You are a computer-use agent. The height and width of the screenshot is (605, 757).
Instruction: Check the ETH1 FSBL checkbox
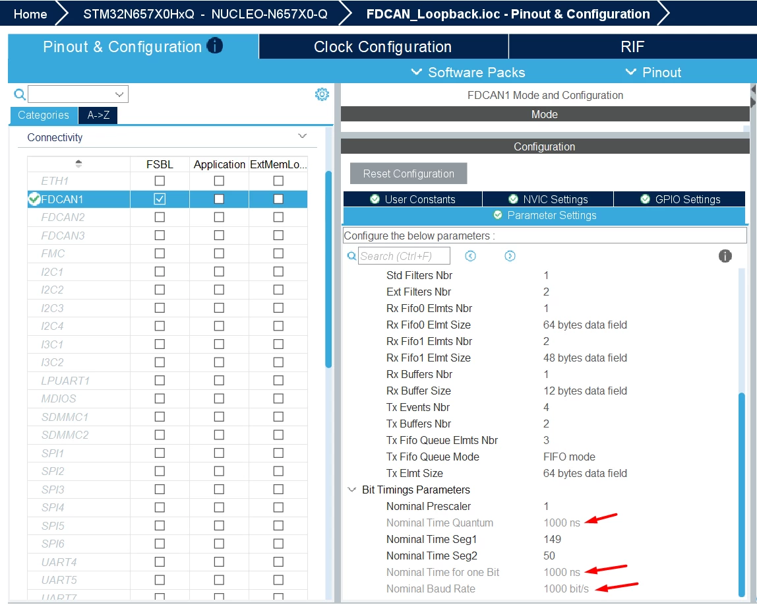[x=160, y=181]
